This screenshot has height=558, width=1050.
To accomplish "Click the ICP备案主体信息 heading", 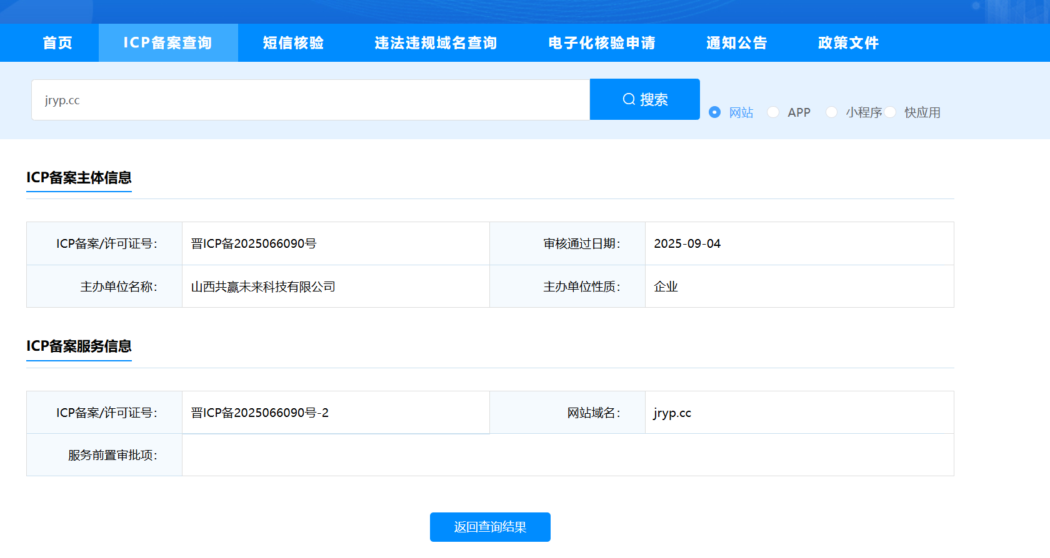I will [x=79, y=178].
